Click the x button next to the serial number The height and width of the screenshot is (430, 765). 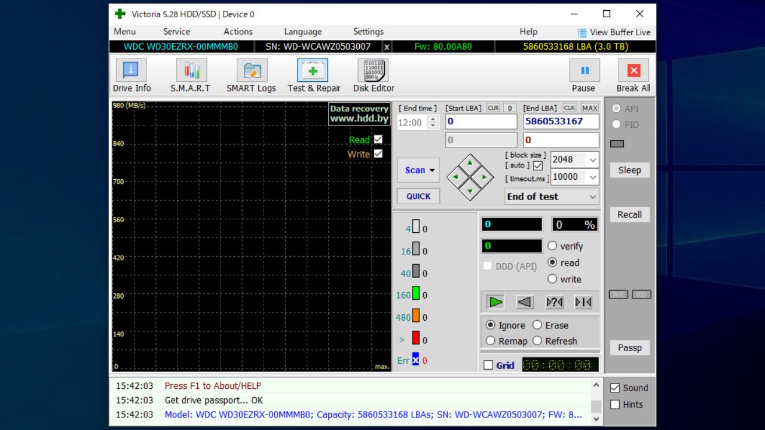pyautogui.click(x=387, y=47)
